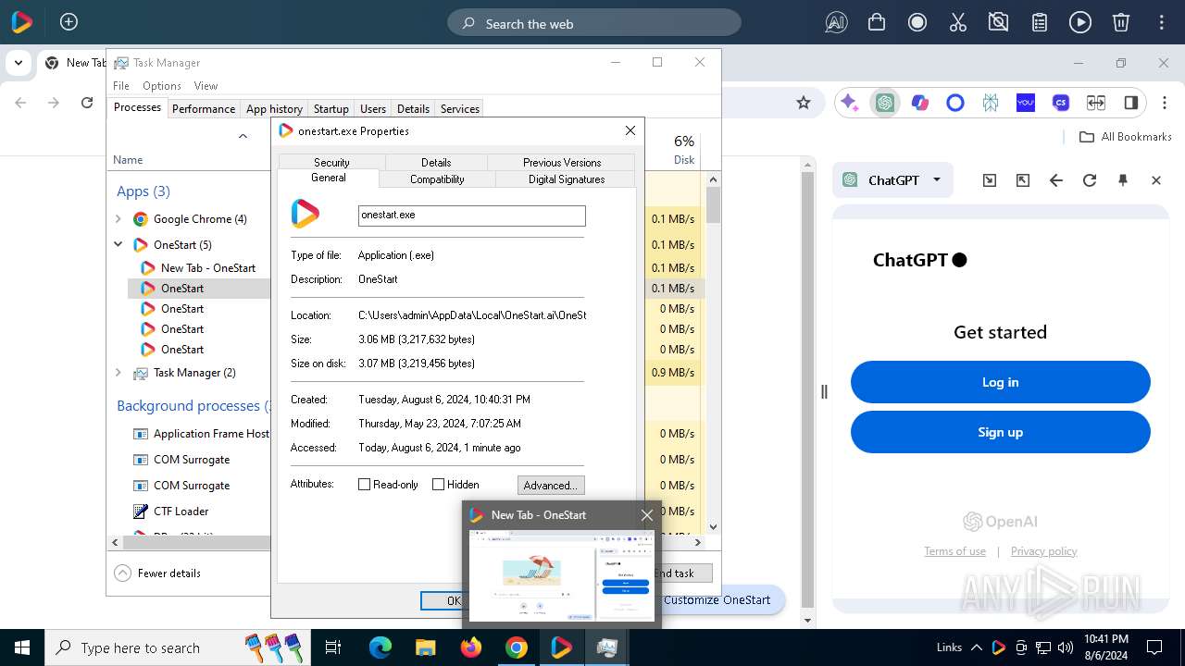
Task: Collapse the OneStart (5) process group
Action: [118, 245]
